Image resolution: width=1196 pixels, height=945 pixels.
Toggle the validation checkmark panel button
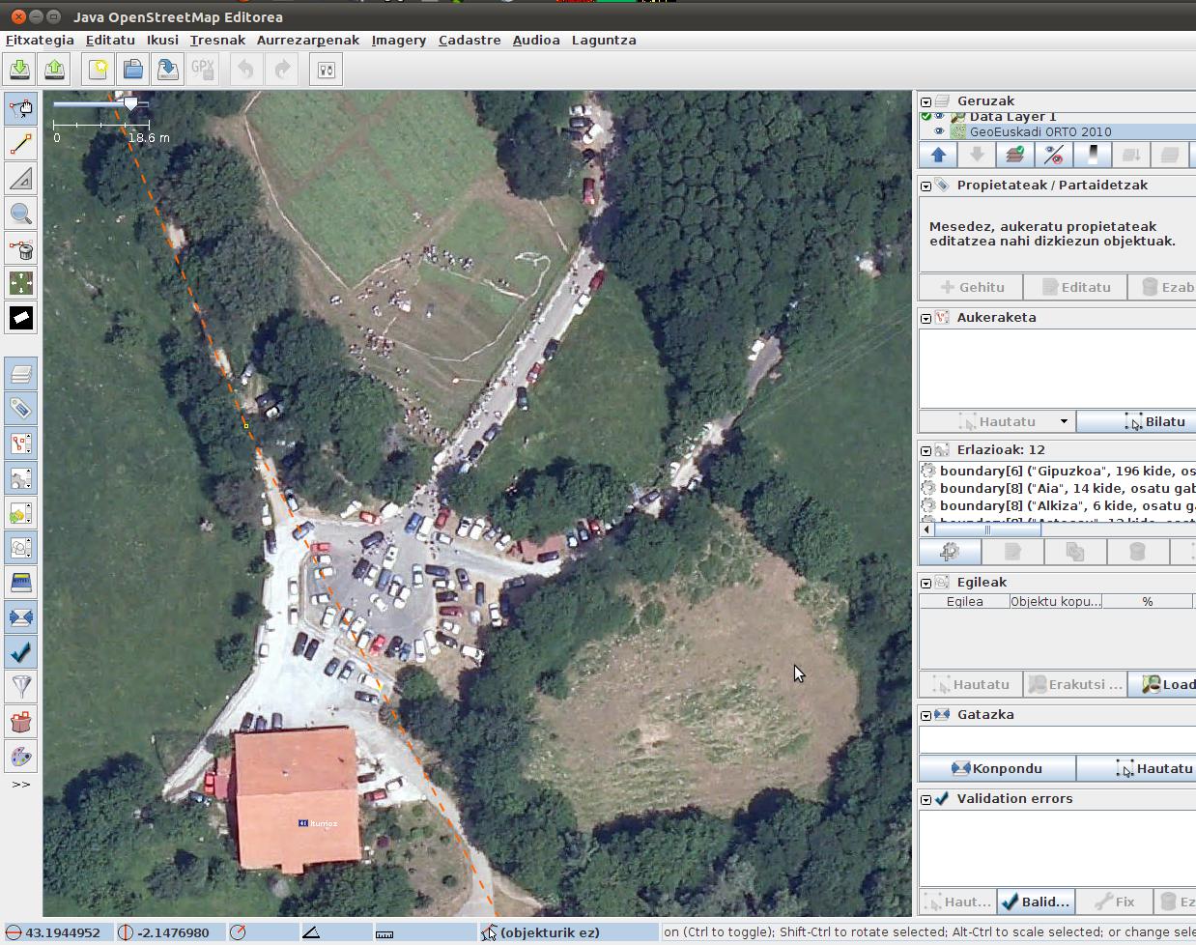coord(21,652)
